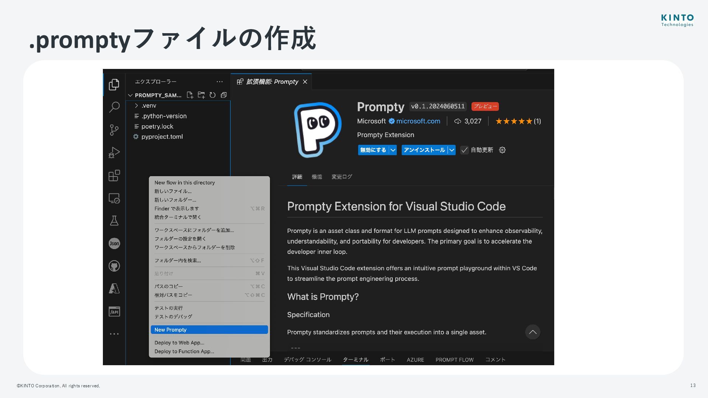
Task: Switch to the PROMPT FLOW panel tab
Action: 454,360
